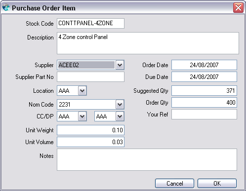Click the Nom Code label
The width and height of the screenshot is (246, 191).
pos(41,105)
